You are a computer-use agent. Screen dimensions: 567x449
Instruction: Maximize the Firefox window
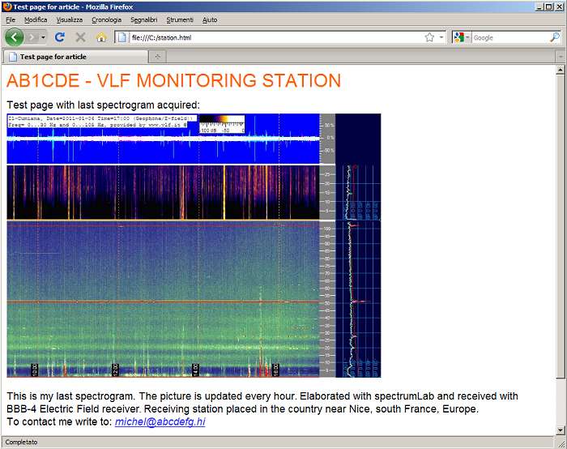[x=549, y=6]
